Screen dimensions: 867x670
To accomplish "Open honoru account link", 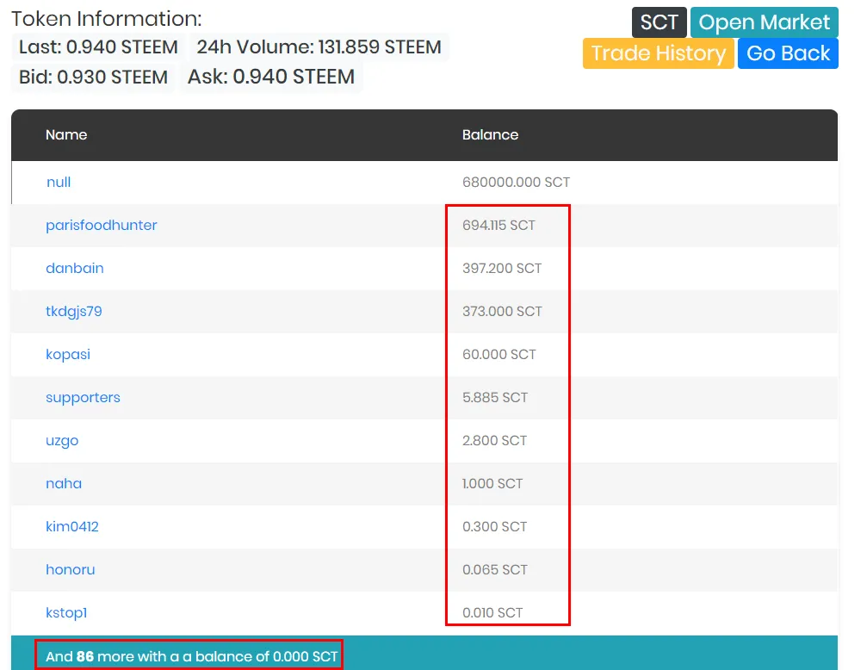I will [71, 570].
